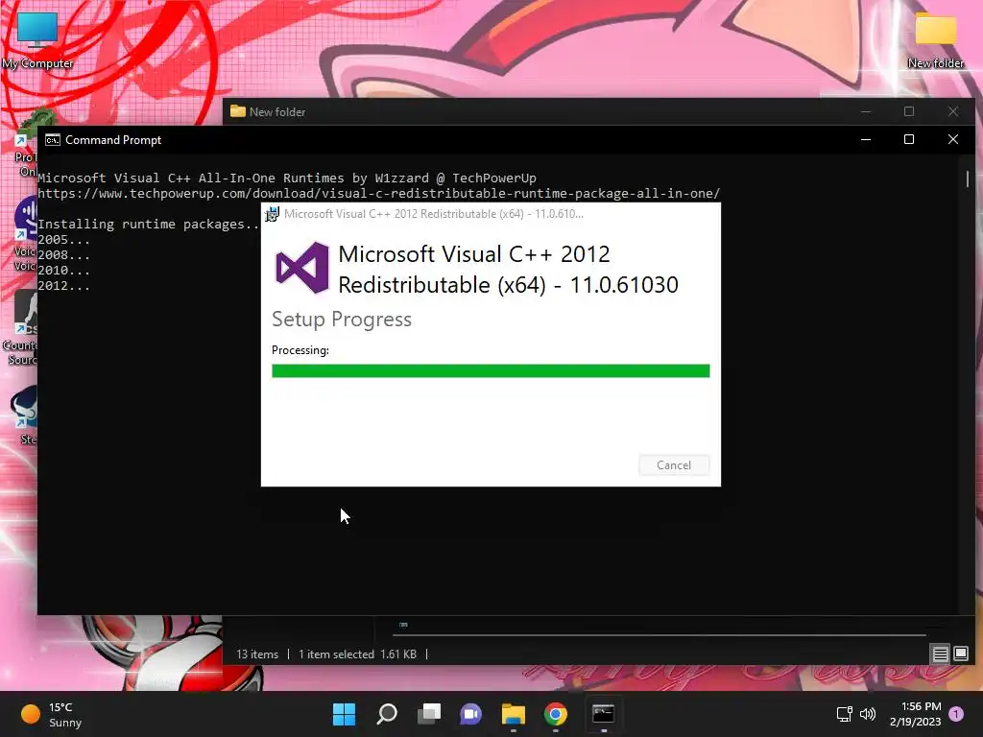Click the Visual Studio logo in installer
Viewport: 983px width, 737px height.
(x=302, y=269)
